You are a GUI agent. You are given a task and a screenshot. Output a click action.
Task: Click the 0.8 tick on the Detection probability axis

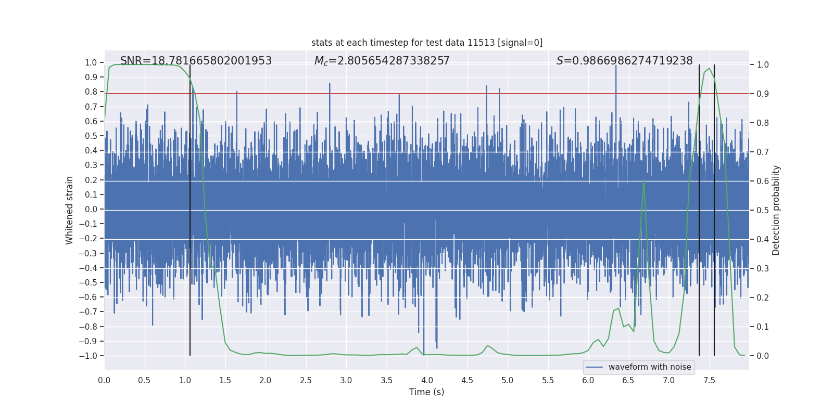coord(763,123)
